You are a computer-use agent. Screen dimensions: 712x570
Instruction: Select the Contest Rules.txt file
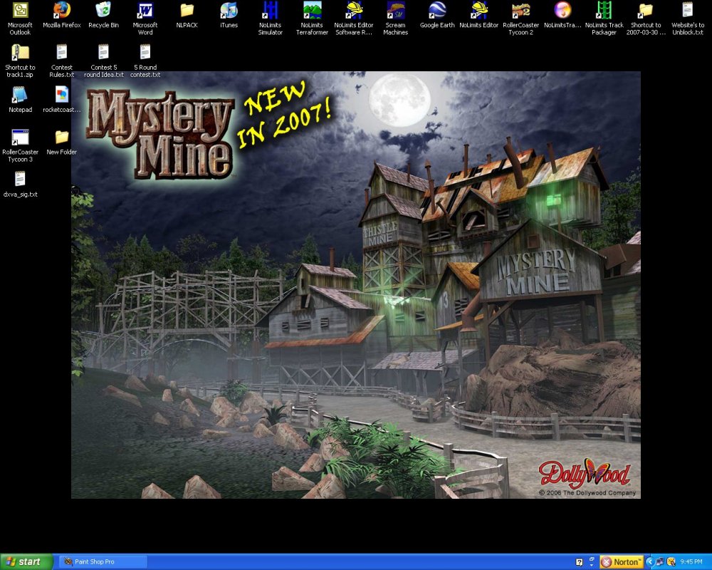click(x=62, y=53)
